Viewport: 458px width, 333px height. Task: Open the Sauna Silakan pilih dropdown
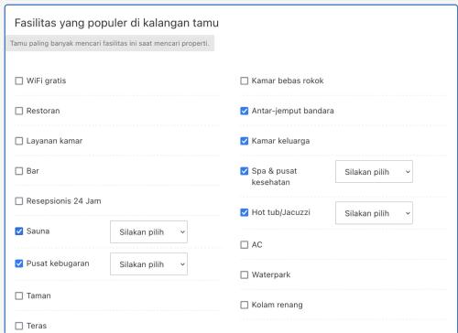148,231
